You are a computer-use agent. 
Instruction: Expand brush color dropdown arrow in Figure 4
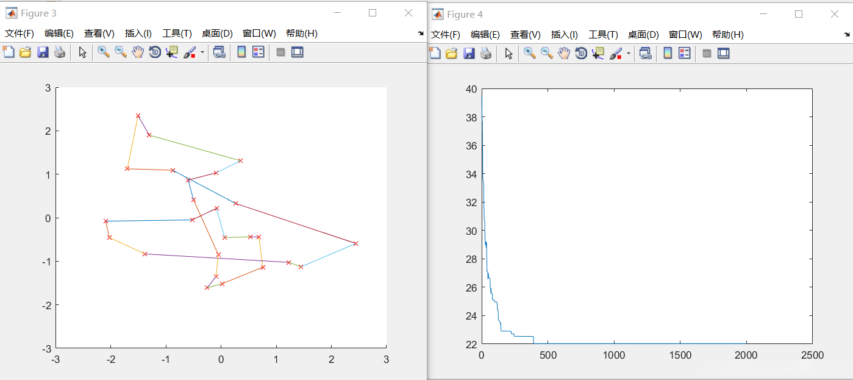628,54
